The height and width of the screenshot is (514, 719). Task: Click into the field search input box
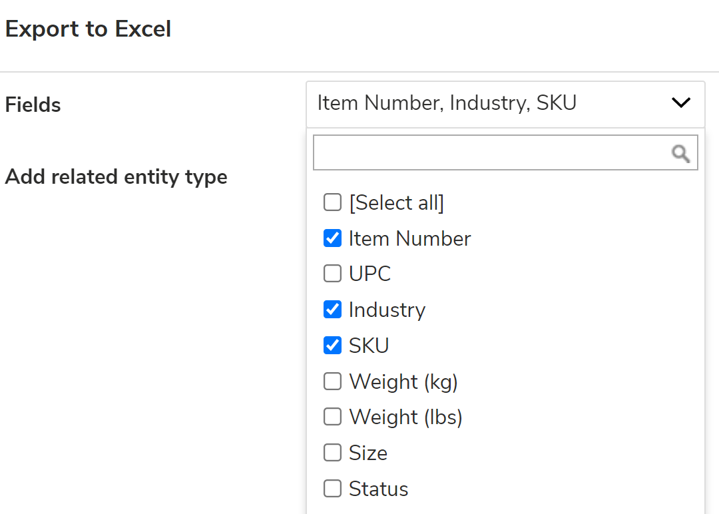click(x=505, y=152)
